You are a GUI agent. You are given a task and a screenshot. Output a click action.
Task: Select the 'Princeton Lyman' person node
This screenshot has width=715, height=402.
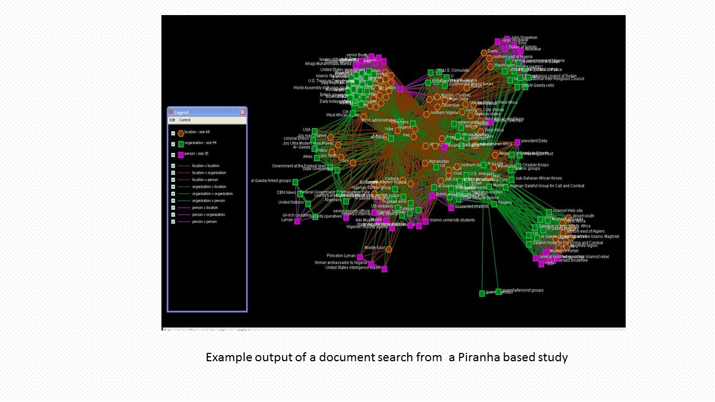pyautogui.click(x=360, y=257)
